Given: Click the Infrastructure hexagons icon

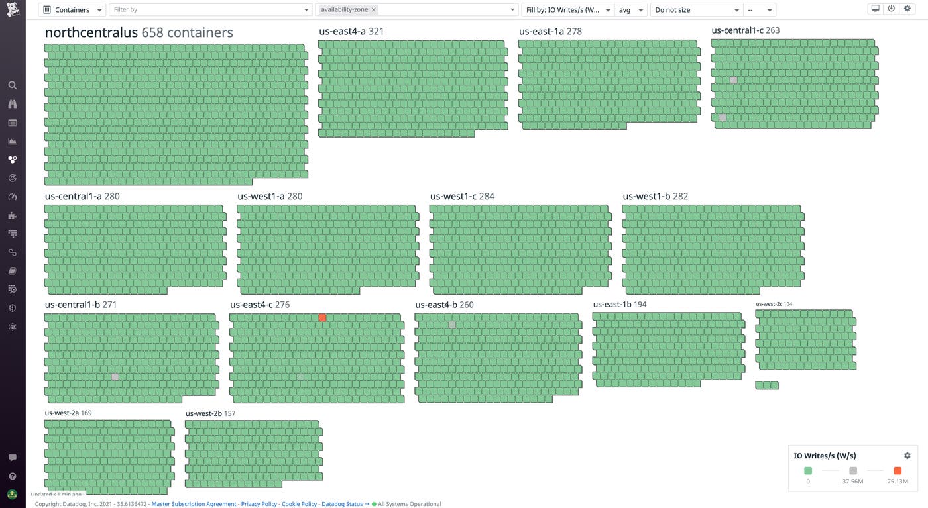Looking at the screenshot, I should [12, 159].
